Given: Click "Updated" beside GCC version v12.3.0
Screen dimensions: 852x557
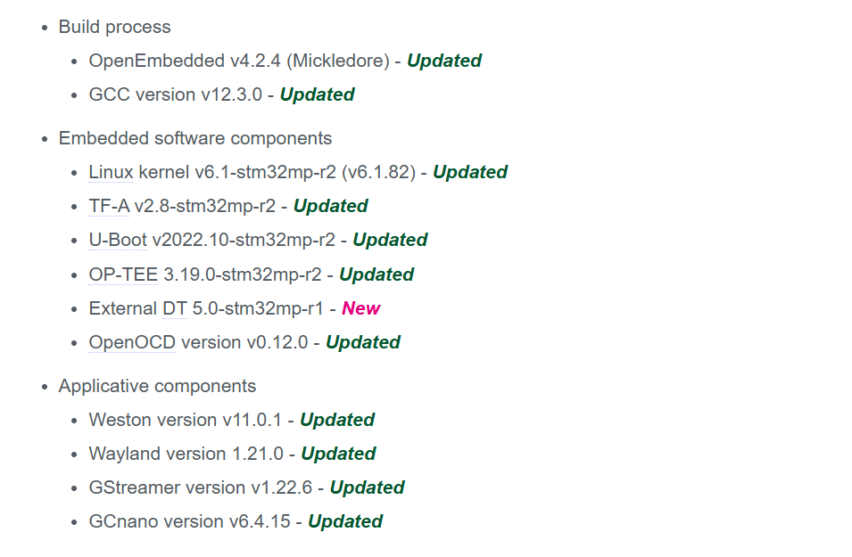Looking at the screenshot, I should [x=317, y=94].
